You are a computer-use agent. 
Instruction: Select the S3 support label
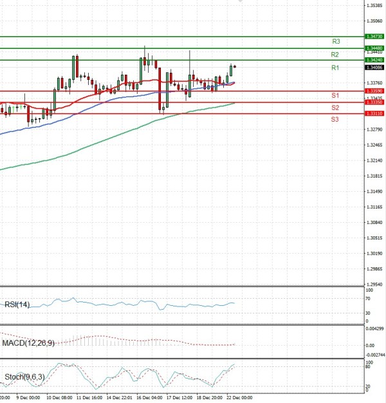point(335,120)
